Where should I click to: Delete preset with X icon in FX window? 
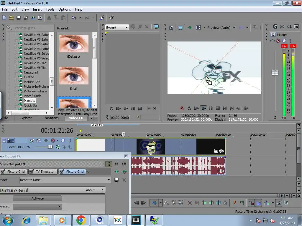point(124,180)
